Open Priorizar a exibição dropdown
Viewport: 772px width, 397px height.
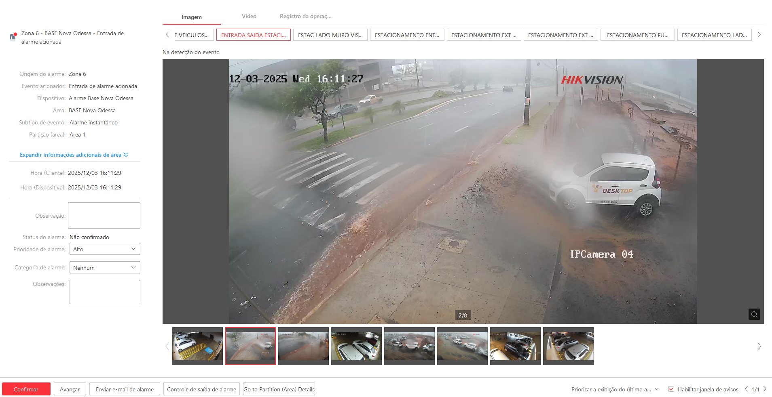tap(615, 389)
